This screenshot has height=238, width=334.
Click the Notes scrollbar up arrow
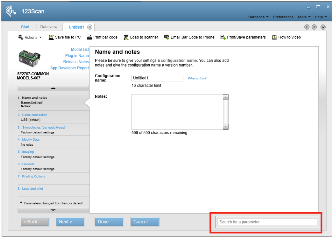pyautogui.click(x=226, y=97)
